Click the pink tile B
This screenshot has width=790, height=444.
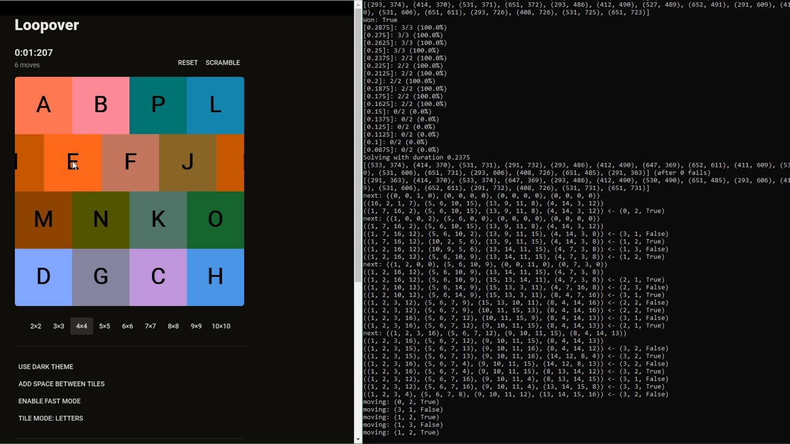pyautogui.click(x=101, y=105)
